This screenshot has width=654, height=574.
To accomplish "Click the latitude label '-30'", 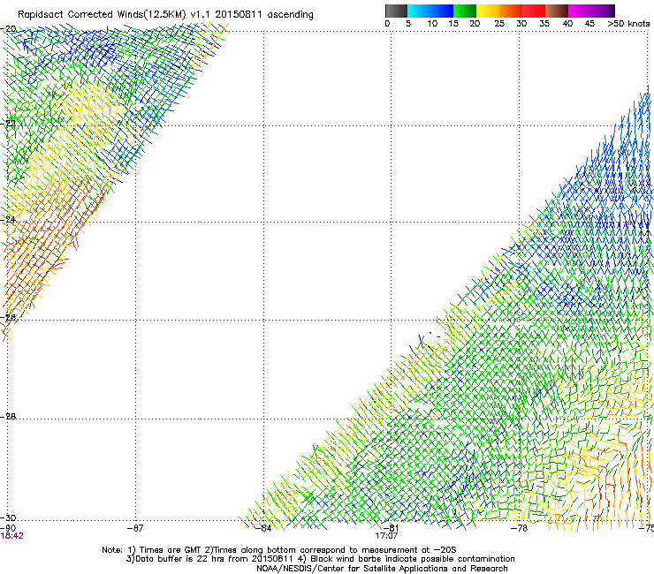I will [8, 517].
